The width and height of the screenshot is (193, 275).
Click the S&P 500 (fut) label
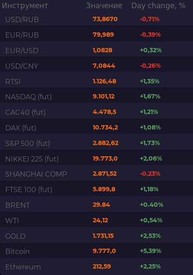pyautogui.click(x=28, y=143)
